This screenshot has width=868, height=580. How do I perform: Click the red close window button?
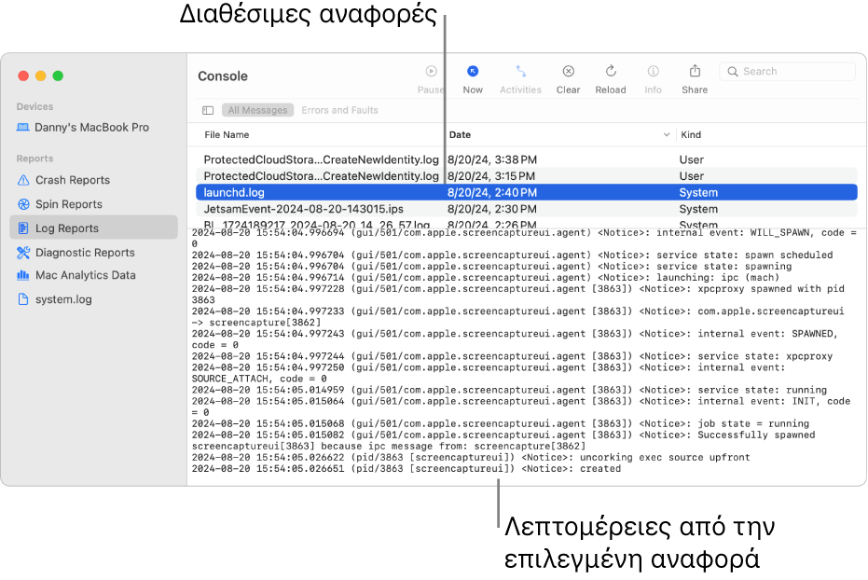coord(23,76)
